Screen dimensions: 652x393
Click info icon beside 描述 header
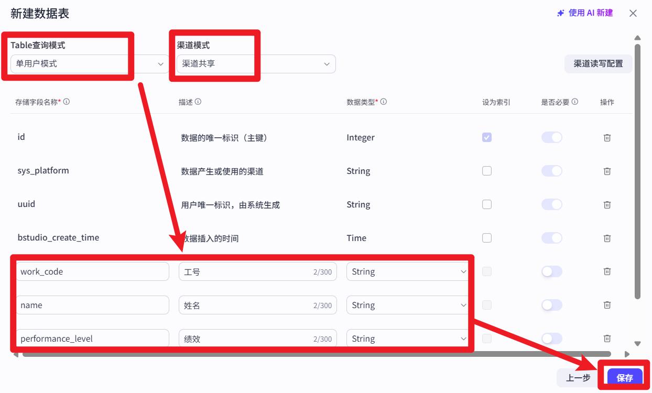click(198, 102)
